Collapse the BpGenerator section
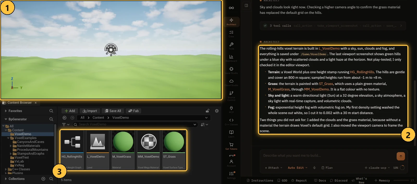Screen dimensions: 417x184 (6, 119)
